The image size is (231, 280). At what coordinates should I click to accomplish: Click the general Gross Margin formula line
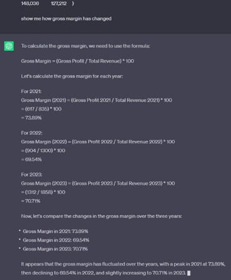click(x=77, y=61)
